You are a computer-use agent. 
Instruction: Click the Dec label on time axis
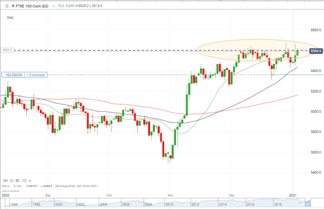click(x=231, y=195)
